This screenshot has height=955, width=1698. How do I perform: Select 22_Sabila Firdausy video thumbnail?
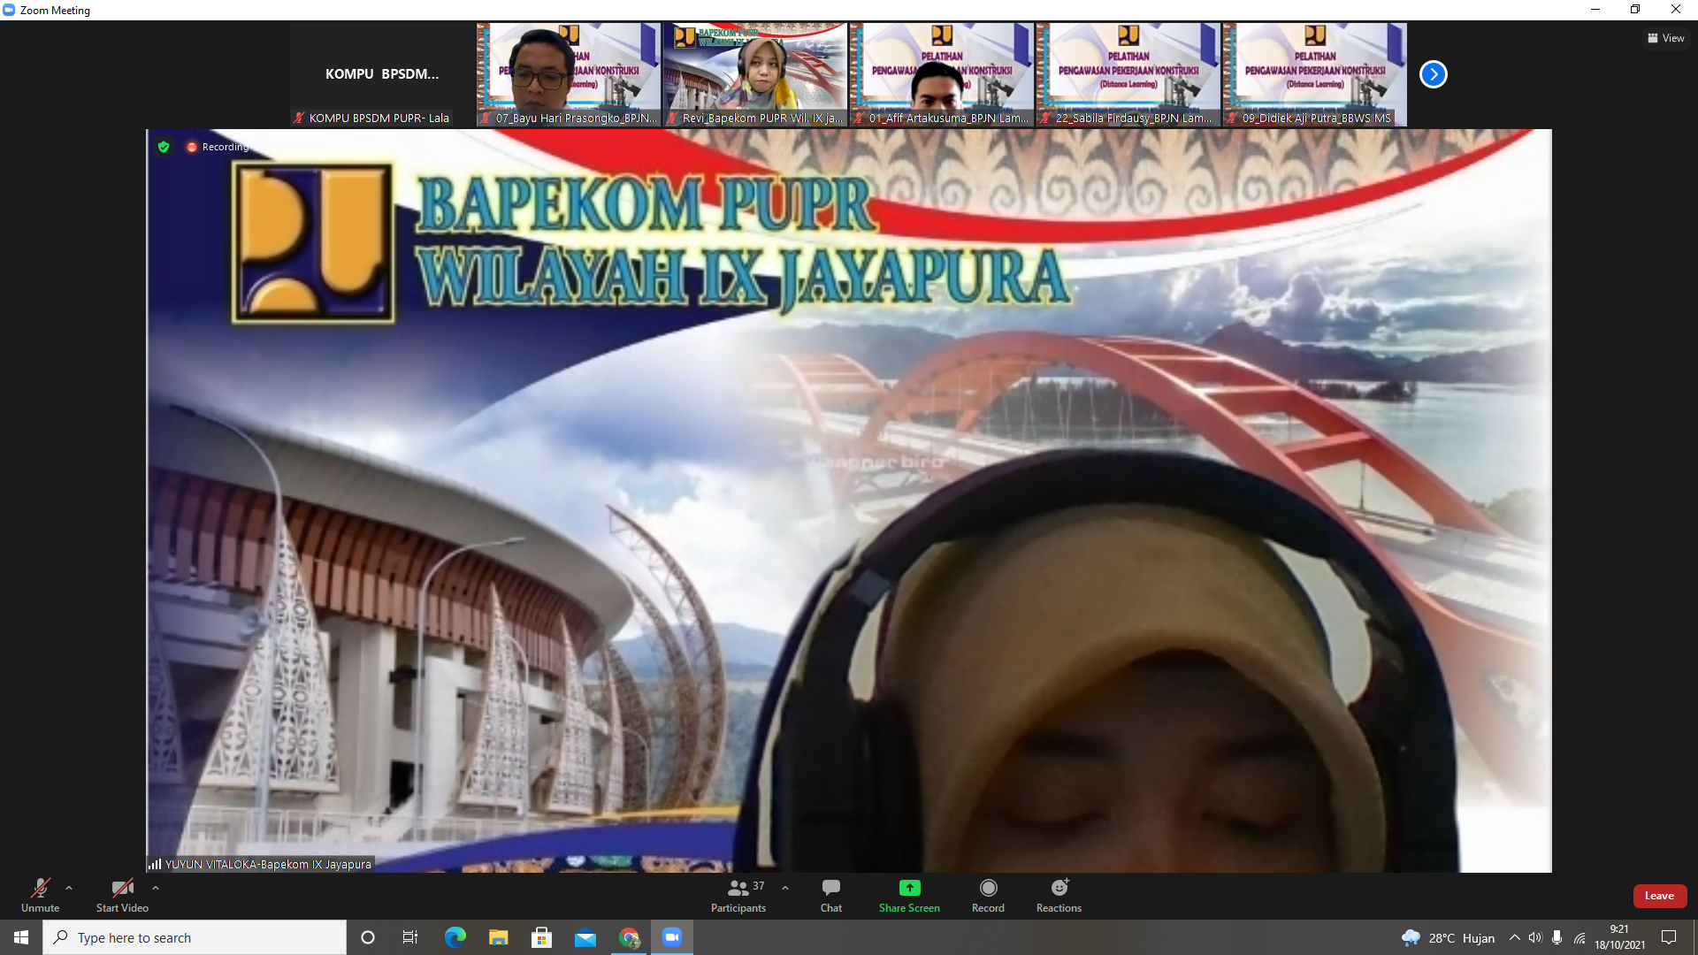point(1128,74)
